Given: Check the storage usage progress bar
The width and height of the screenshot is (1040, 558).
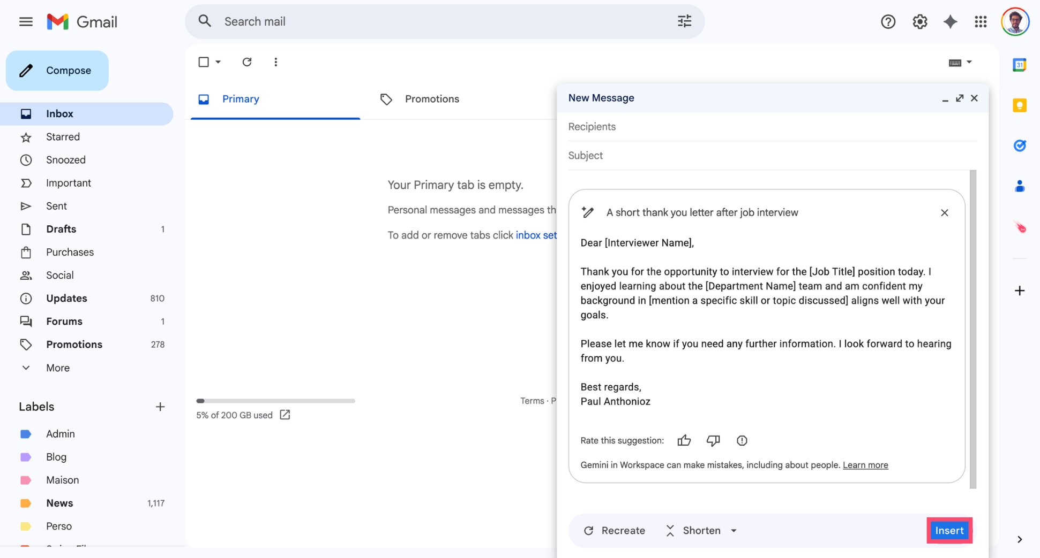Looking at the screenshot, I should coord(275,401).
